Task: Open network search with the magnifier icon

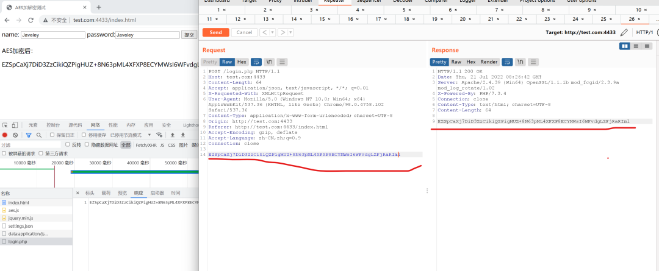Action: click(x=38, y=135)
